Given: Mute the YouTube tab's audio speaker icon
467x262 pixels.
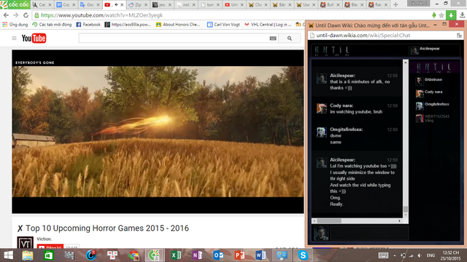Looking at the screenshot, I should 117,5.
